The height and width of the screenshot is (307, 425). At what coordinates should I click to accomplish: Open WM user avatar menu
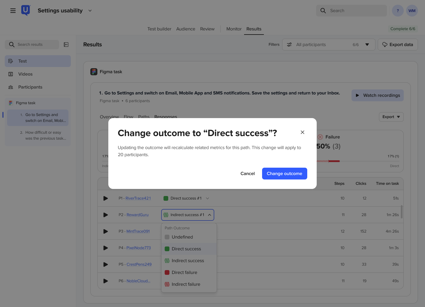point(412,11)
